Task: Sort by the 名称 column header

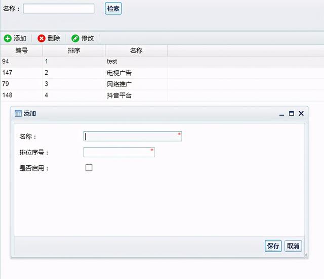Action: point(136,51)
